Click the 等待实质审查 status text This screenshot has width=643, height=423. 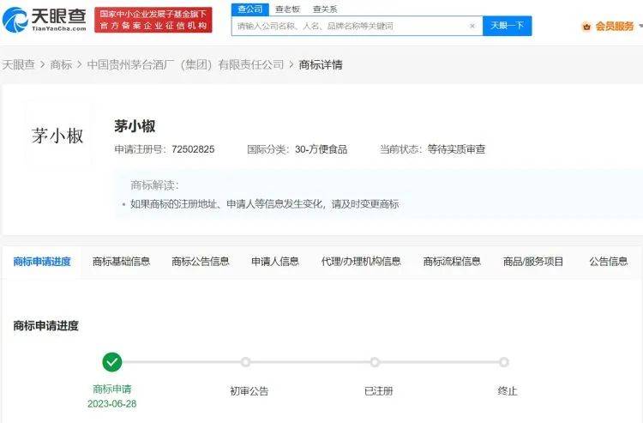pyautogui.click(x=456, y=149)
